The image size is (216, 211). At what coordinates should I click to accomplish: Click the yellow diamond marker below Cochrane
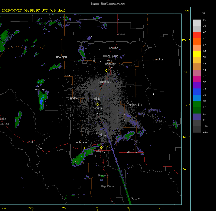(x=85, y=148)
